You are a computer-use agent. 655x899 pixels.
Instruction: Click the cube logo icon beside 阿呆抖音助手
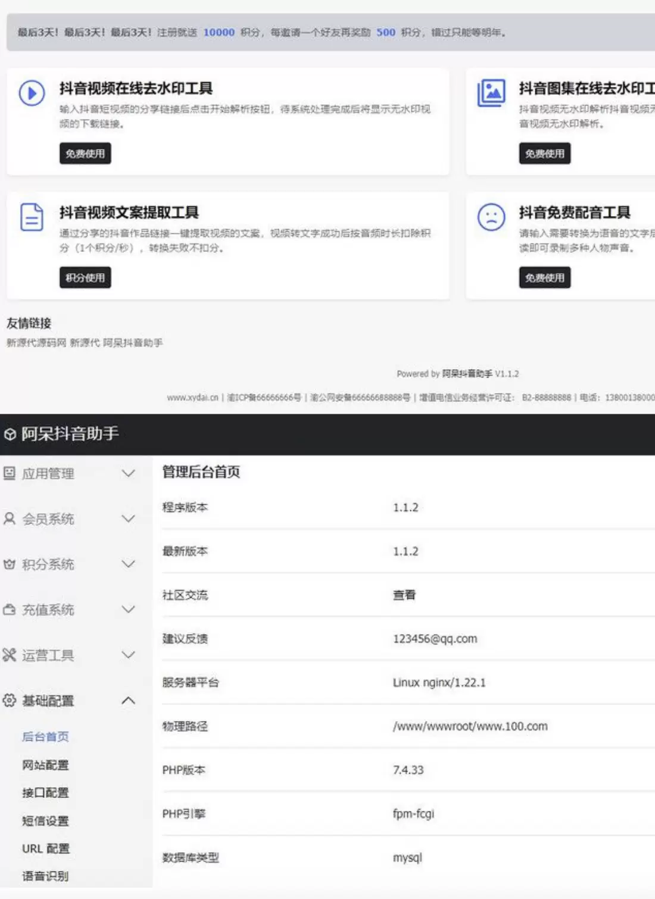(x=10, y=435)
